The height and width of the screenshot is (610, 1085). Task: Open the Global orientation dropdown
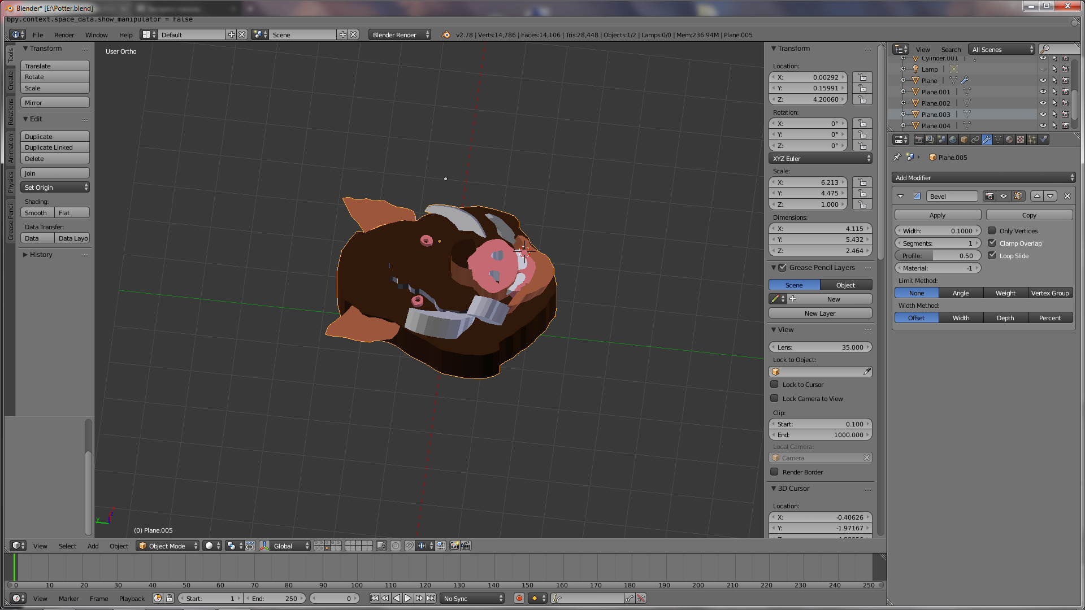[290, 546]
